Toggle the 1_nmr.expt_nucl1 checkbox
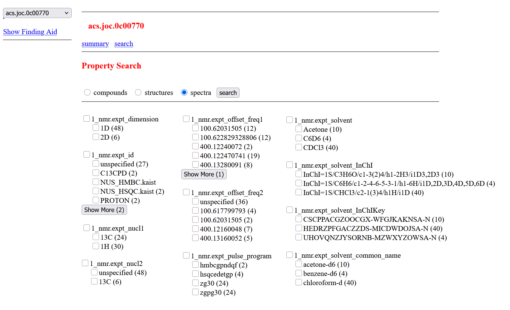Viewport: 510px width, 310px height. click(87, 228)
